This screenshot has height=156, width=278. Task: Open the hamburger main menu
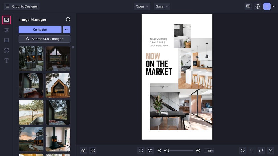[x=7, y=6]
